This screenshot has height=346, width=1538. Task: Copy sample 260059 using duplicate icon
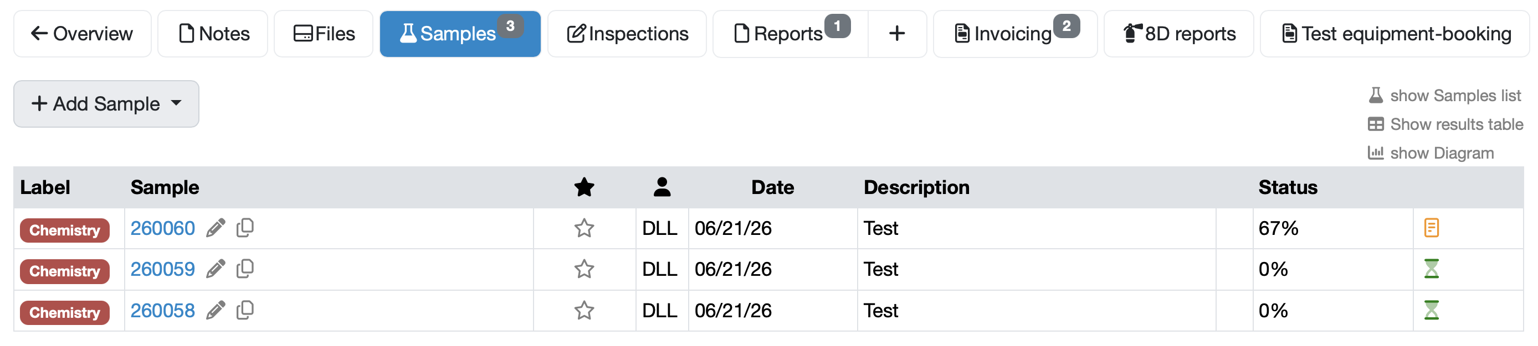[245, 269]
